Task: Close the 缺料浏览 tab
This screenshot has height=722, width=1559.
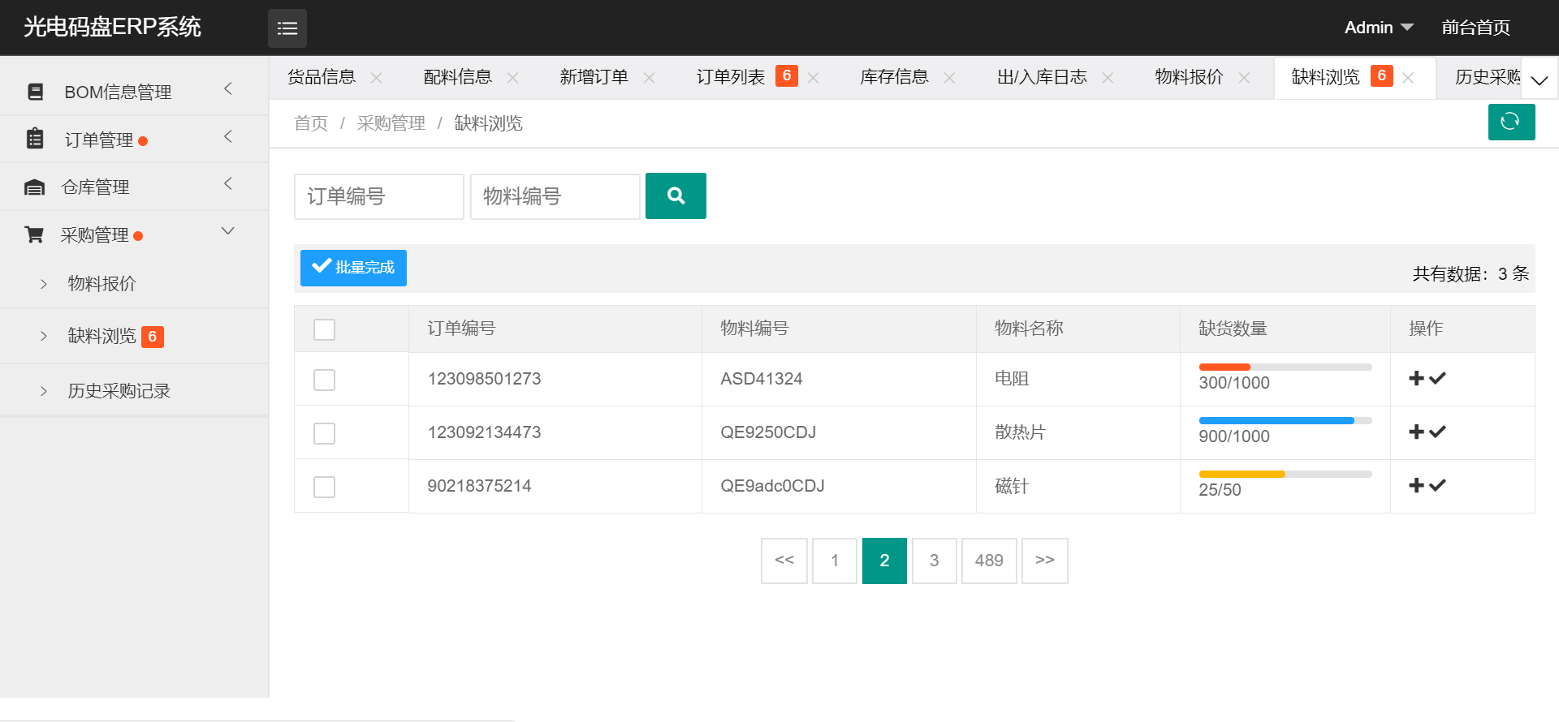Action: coord(1409,78)
